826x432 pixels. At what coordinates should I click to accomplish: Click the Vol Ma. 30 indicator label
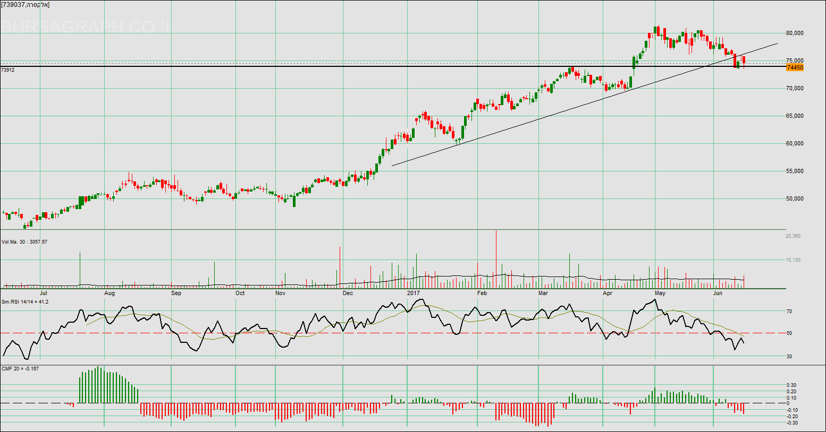coord(24,242)
